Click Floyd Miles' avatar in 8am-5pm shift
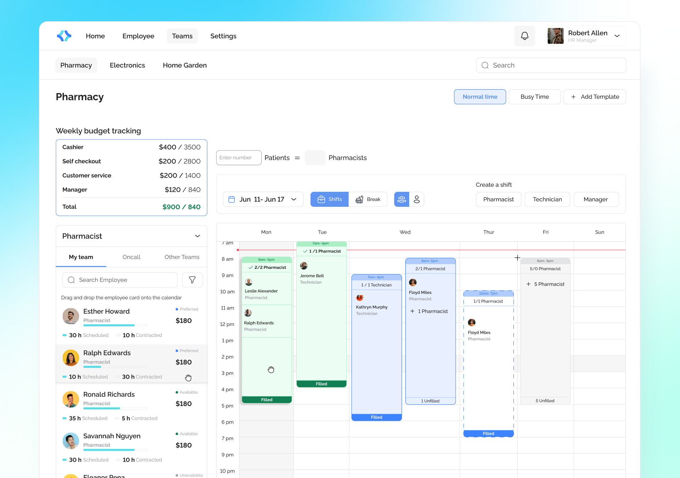 (x=413, y=283)
